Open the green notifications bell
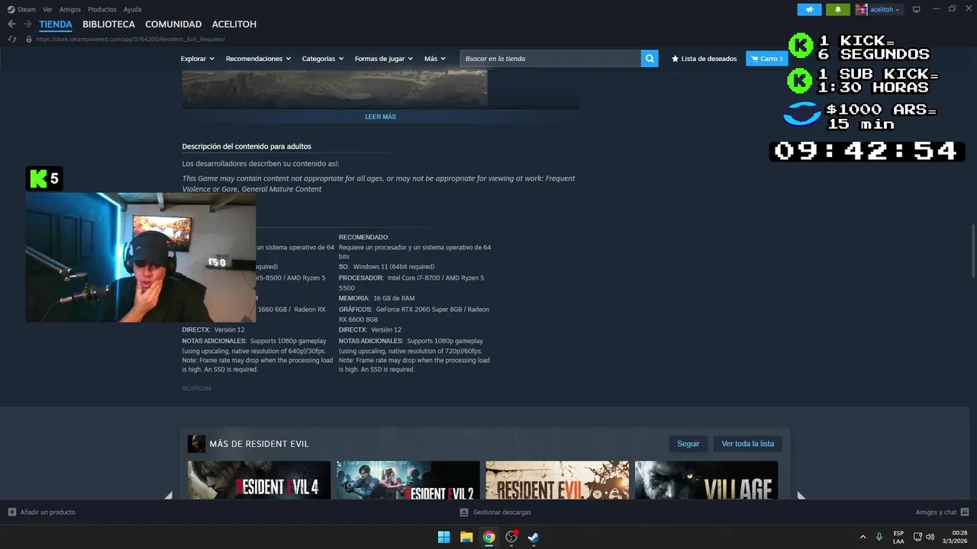This screenshot has width=977, height=549. (x=837, y=9)
